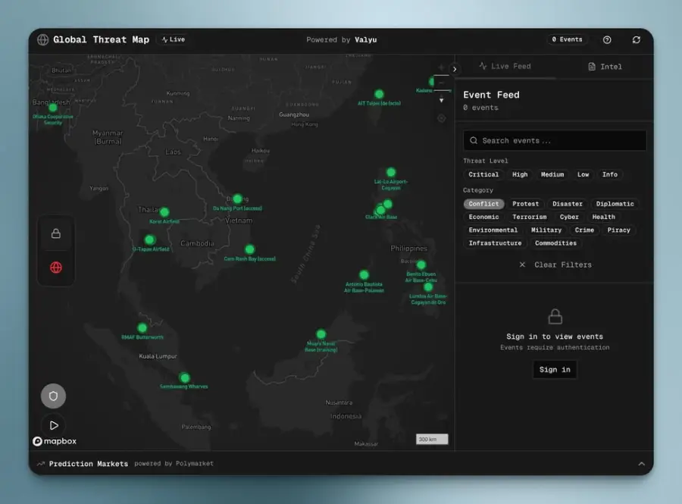The height and width of the screenshot is (504, 682).
Task: Click the globe logo beside Global Threat Map
Action: tap(42, 39)
